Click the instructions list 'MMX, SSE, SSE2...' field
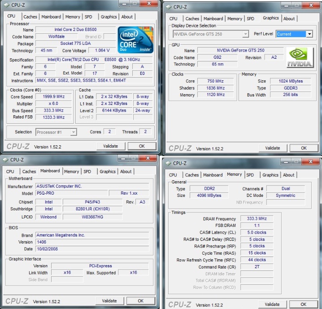 pos(94,80)
